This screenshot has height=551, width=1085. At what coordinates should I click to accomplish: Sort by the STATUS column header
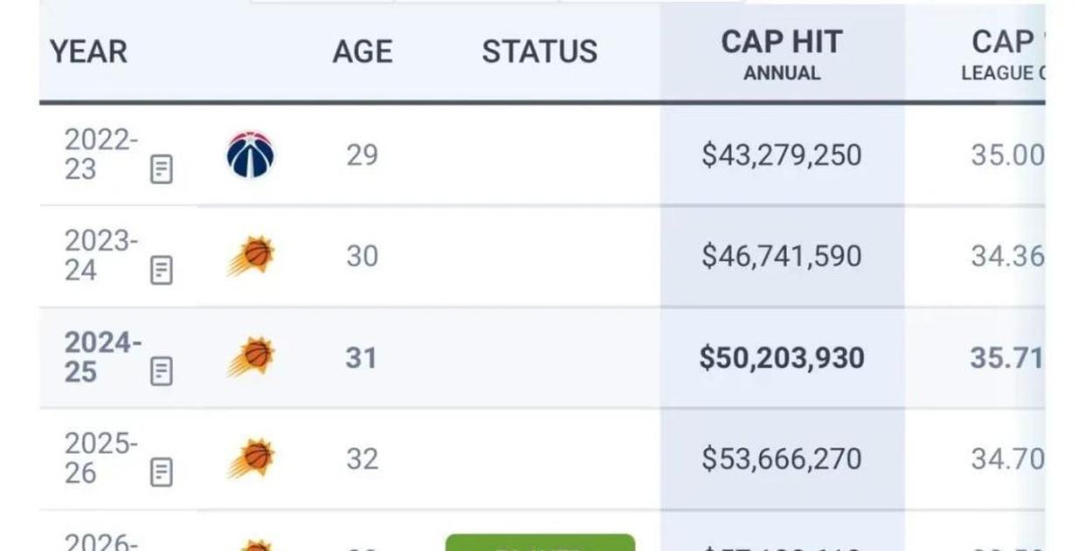click(x=540, y=52)
